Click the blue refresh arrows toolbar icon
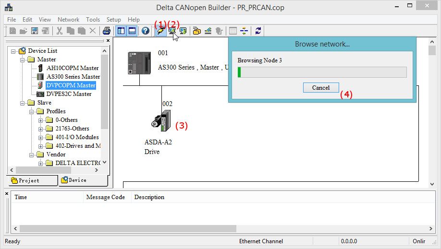The width and height of the screenshot is (441, 249). (x=258, y=31)
